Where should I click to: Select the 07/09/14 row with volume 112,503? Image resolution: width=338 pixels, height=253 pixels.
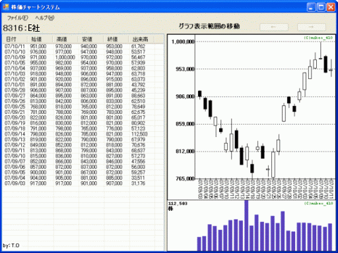(x=83, y=134)
